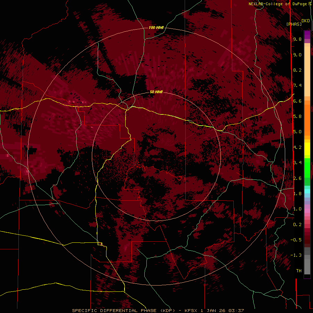Click the 9.0 legend value
Viewport: 313px width, 313px height.
coord(297,55)
